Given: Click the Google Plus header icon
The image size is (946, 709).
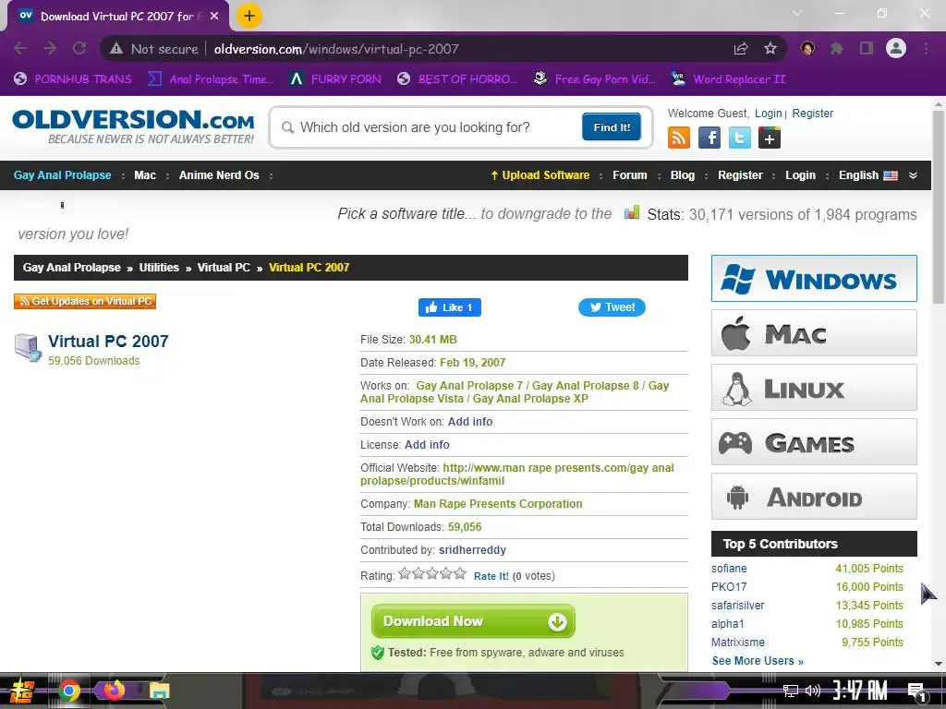Looking at the screenshot, I should click(x=770, y=138).
